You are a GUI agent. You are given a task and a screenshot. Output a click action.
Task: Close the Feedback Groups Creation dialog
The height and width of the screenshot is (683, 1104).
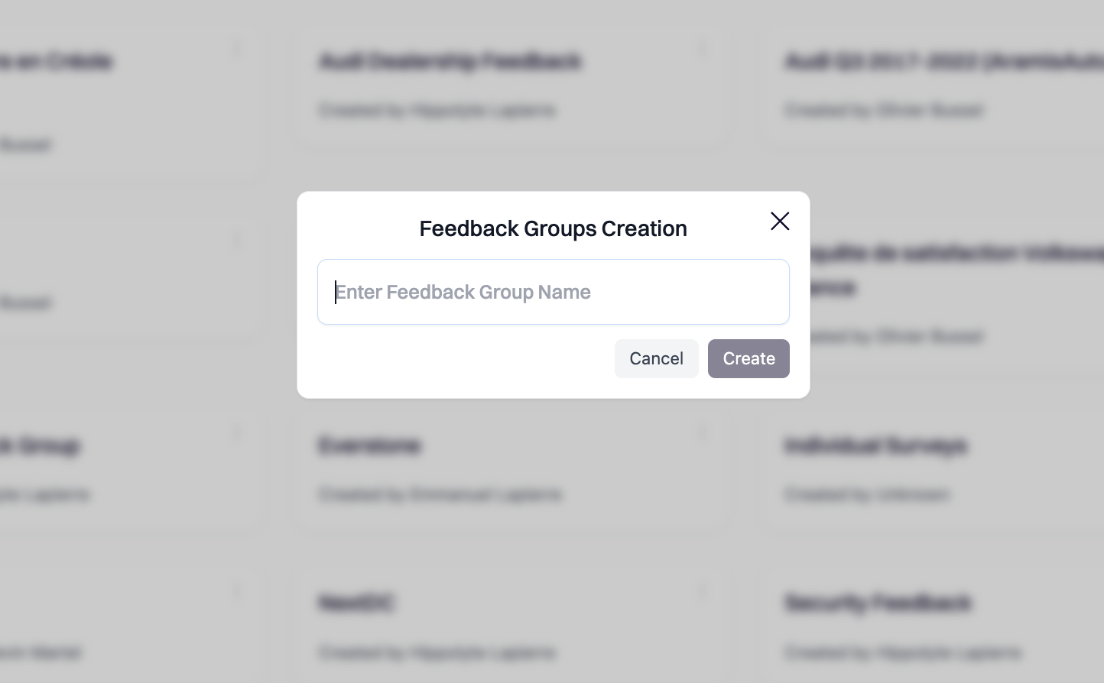tap(780, 222)
